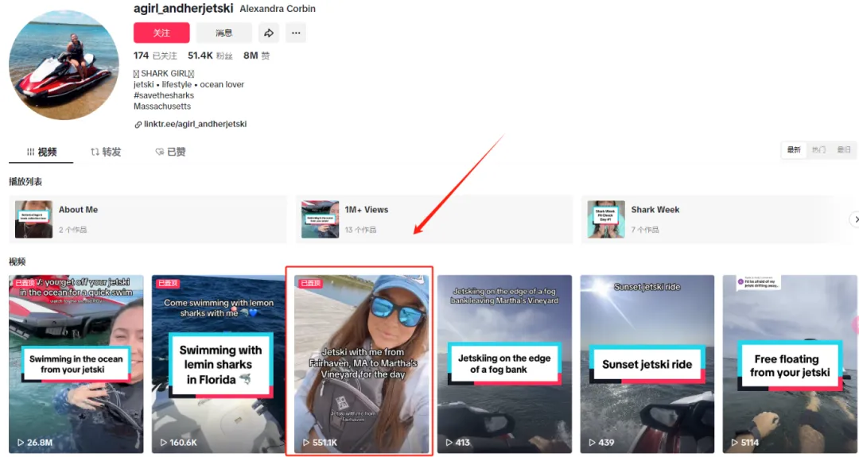Click the 174 已关注 following count

(x=155, y=56)
